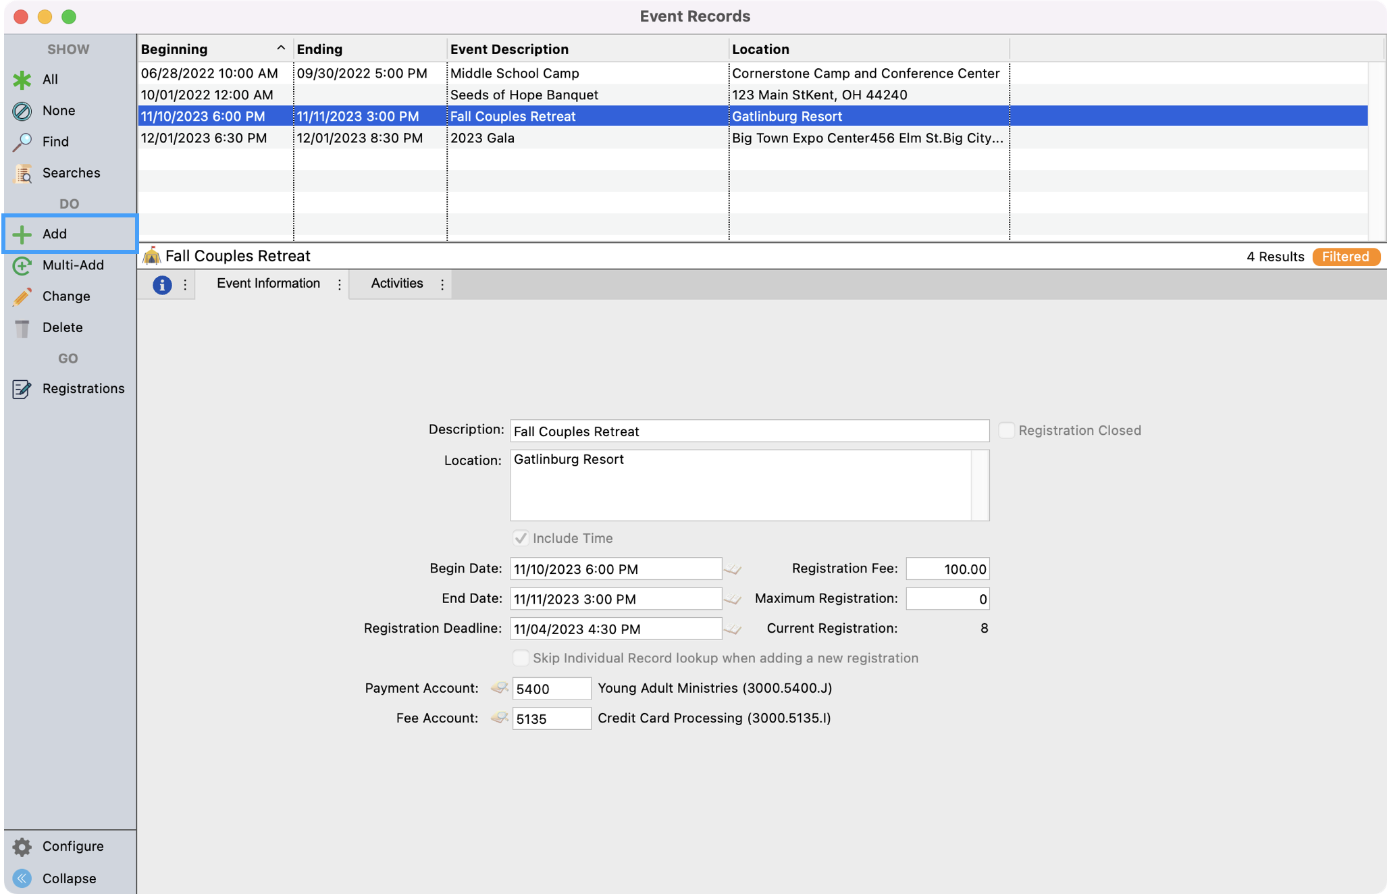This screenshot has height=894, width=1387.
Task: Open Begin Date calendar picker icon
Action: pyautogui.click(x=733, y=569)
